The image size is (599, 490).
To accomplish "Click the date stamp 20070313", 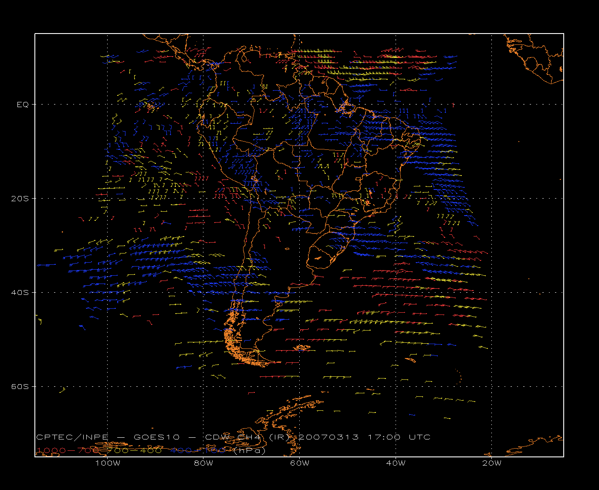I will [328, 437].
